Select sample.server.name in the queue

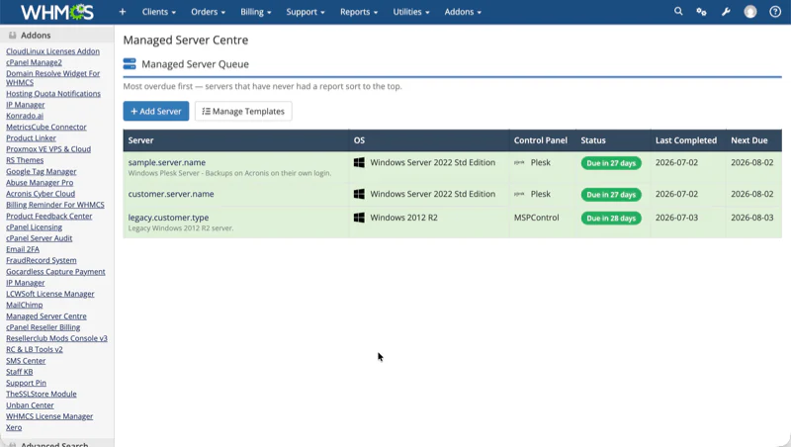pyautogui.click(x=166, y=162)
